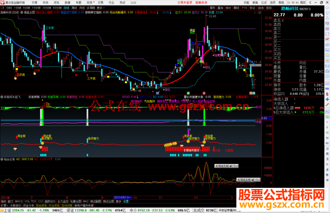This screenshot has width=330, height=213.
Task: Click the left arrow back icon in right sidebar
Action: [327, 8]
